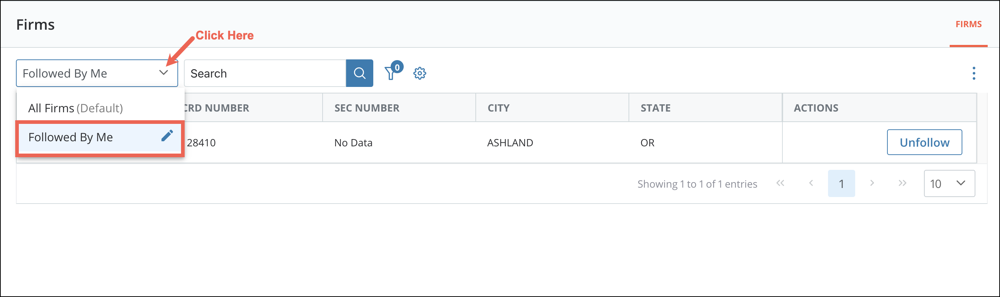This screenshot has height=297, width=1000.
Task: Select page 1 in pagination
Action: 841,183
